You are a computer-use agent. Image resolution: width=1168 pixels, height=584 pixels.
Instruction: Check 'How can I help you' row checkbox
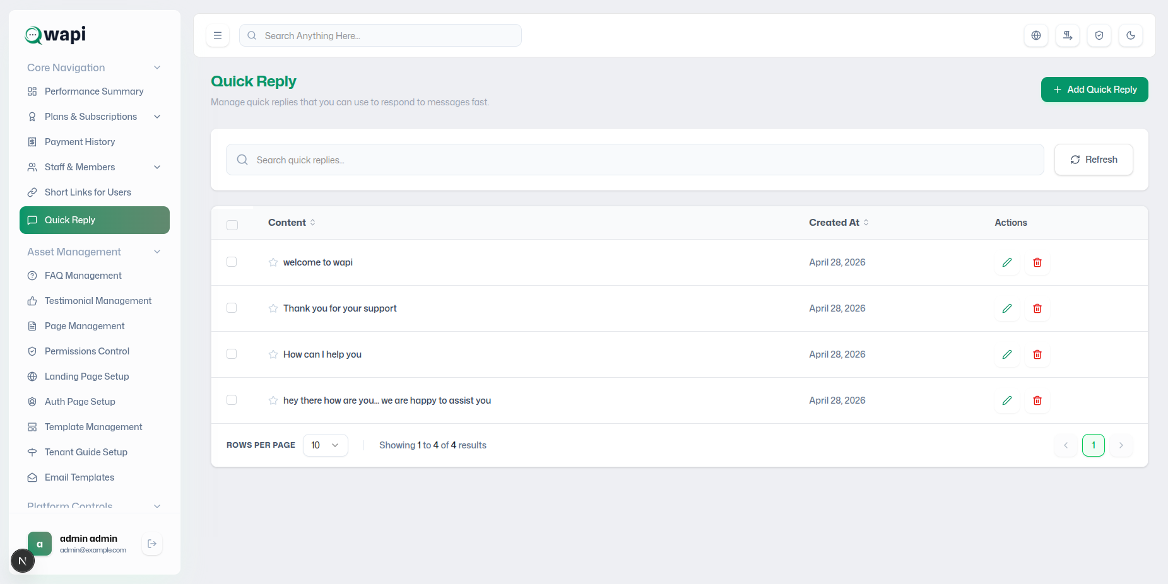click(232, 354)
